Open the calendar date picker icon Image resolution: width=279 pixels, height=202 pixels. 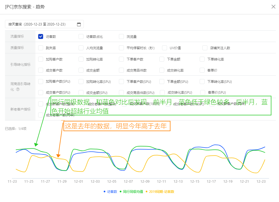click(79, 24)
